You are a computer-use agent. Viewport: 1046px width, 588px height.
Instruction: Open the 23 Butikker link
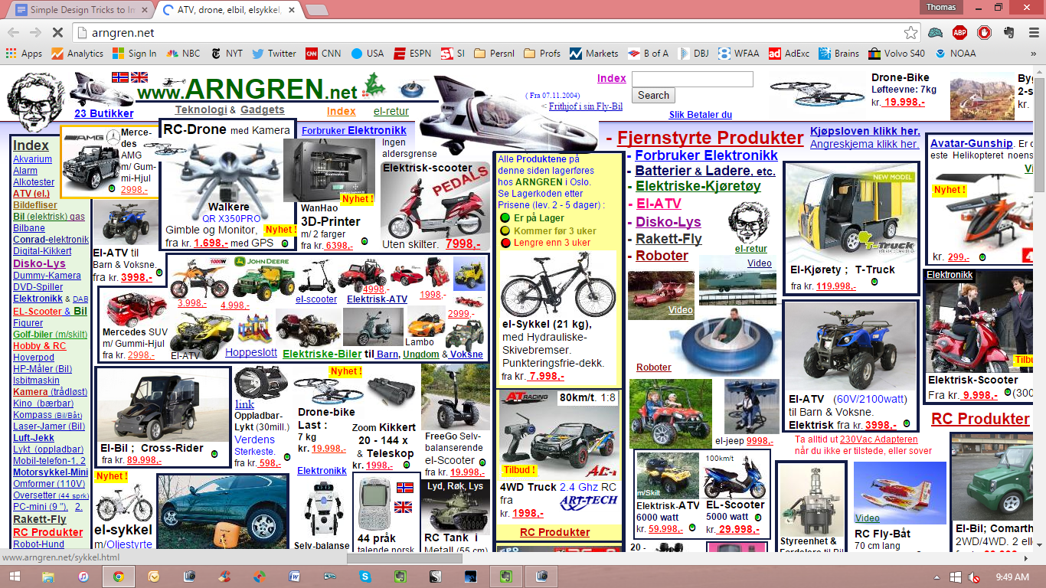[103, 113]
